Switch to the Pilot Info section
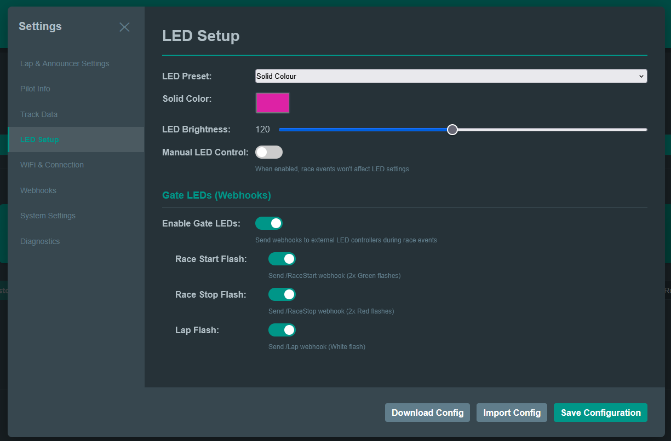671x441 pixels. [x=35, y=89]
